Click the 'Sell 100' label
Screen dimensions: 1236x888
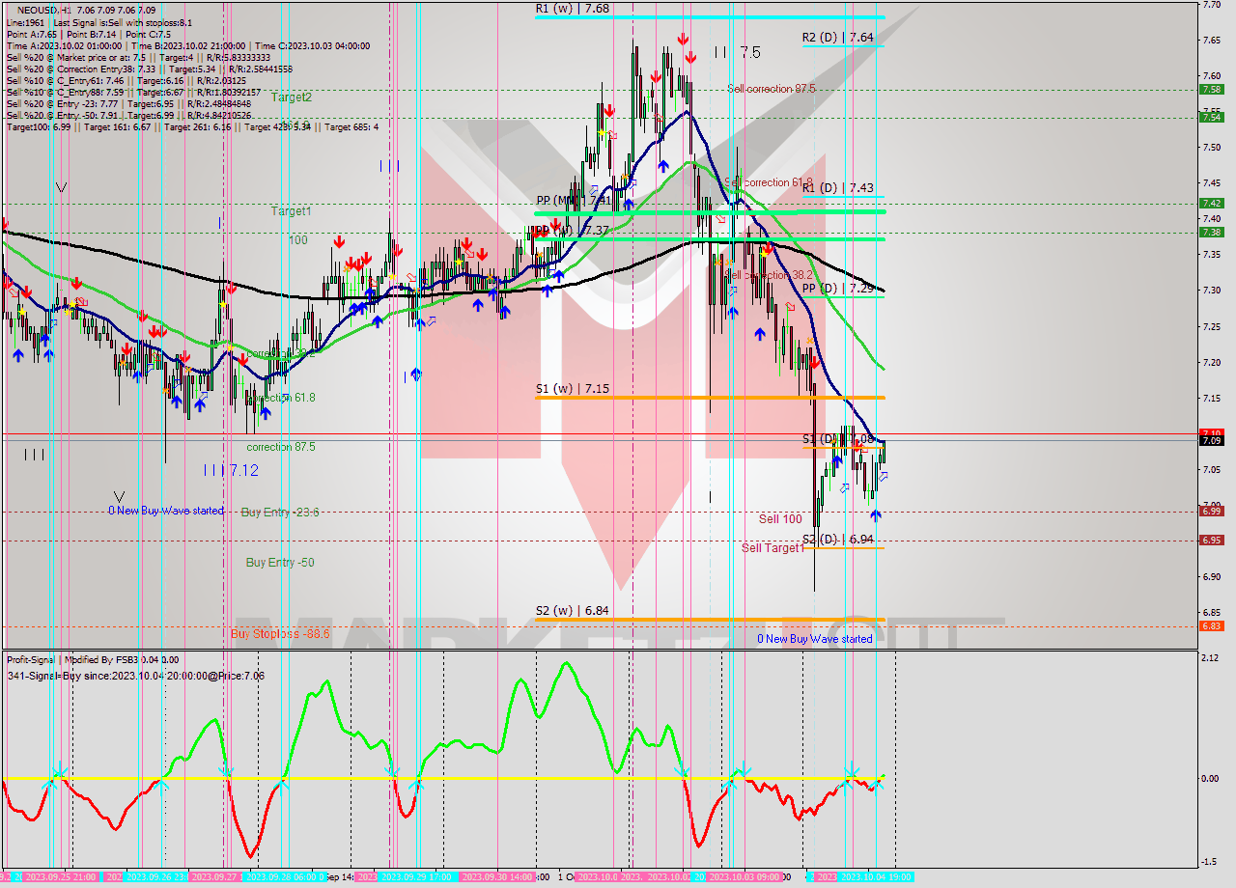pos(780,519)
